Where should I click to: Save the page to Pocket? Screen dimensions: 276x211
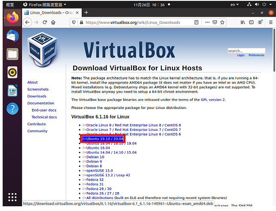tap(215, 22)
